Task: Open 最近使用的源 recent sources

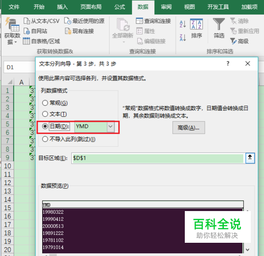Action: (x=84, y=21)
